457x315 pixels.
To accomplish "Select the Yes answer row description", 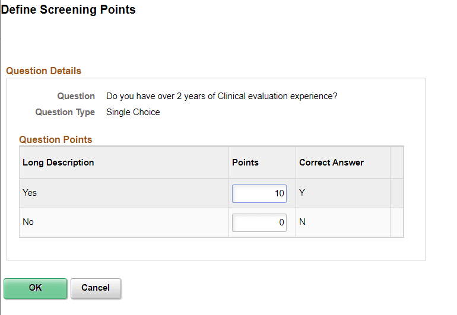I will [x=30, y=193].
